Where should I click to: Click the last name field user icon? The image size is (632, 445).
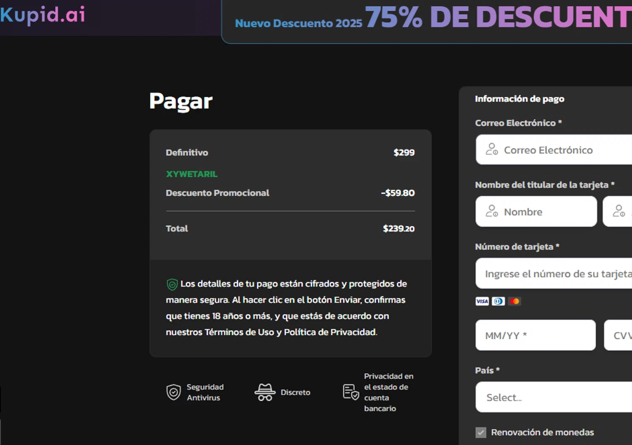tap(619, 211)
